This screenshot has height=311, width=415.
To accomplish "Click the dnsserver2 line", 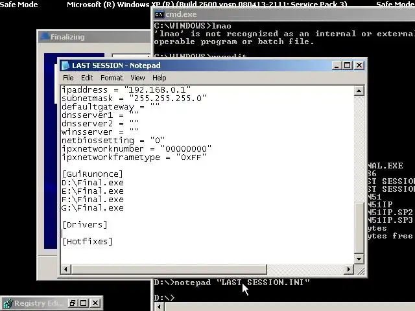I will [x=100, y=124].
